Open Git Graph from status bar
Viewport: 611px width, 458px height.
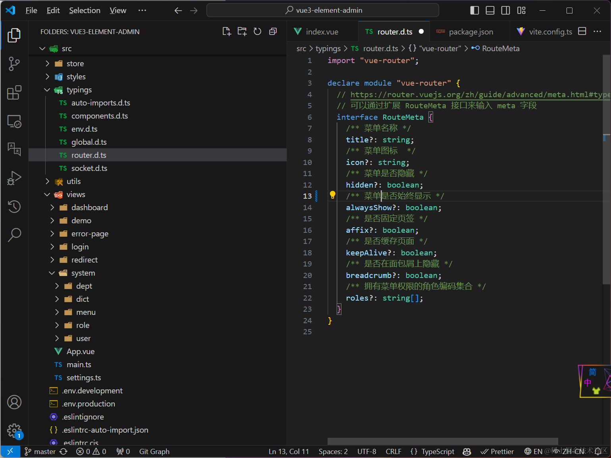click(x=154, y=451)
